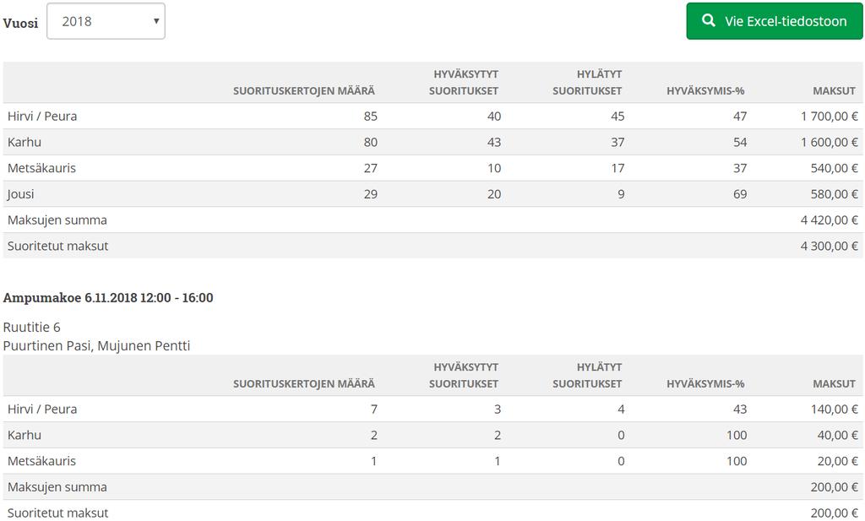Click Hylätyt suoritukset header in top table
The width and height of the screenshot is (865, 521).
(x=587, y=82)
